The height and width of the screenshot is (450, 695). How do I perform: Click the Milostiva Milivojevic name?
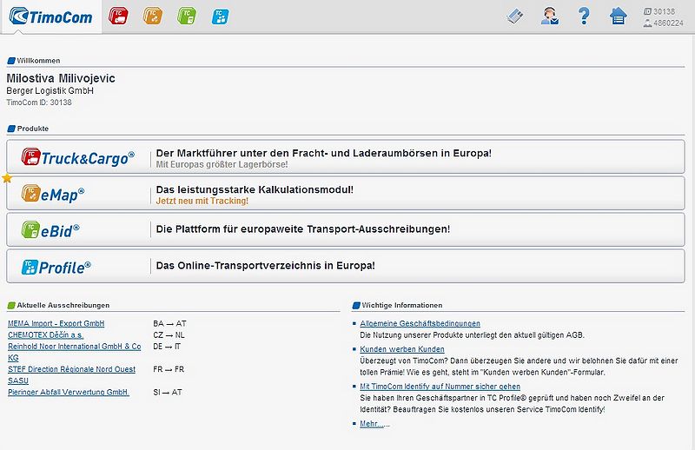(x=61, y=78)
